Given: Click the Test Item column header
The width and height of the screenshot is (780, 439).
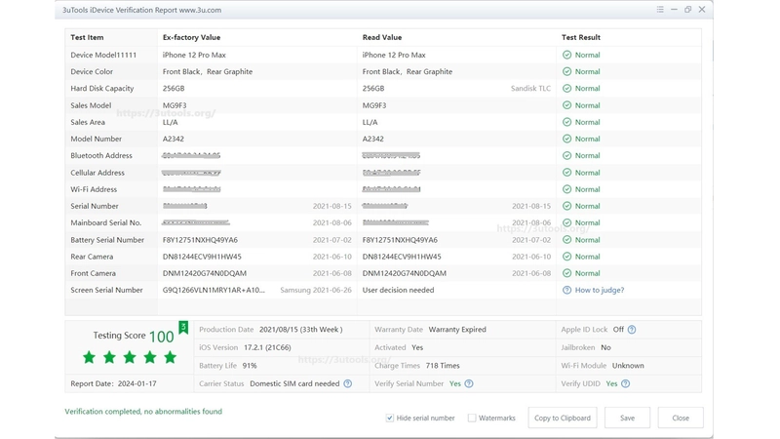Looking at the screenshot, I should pos(87,37).
